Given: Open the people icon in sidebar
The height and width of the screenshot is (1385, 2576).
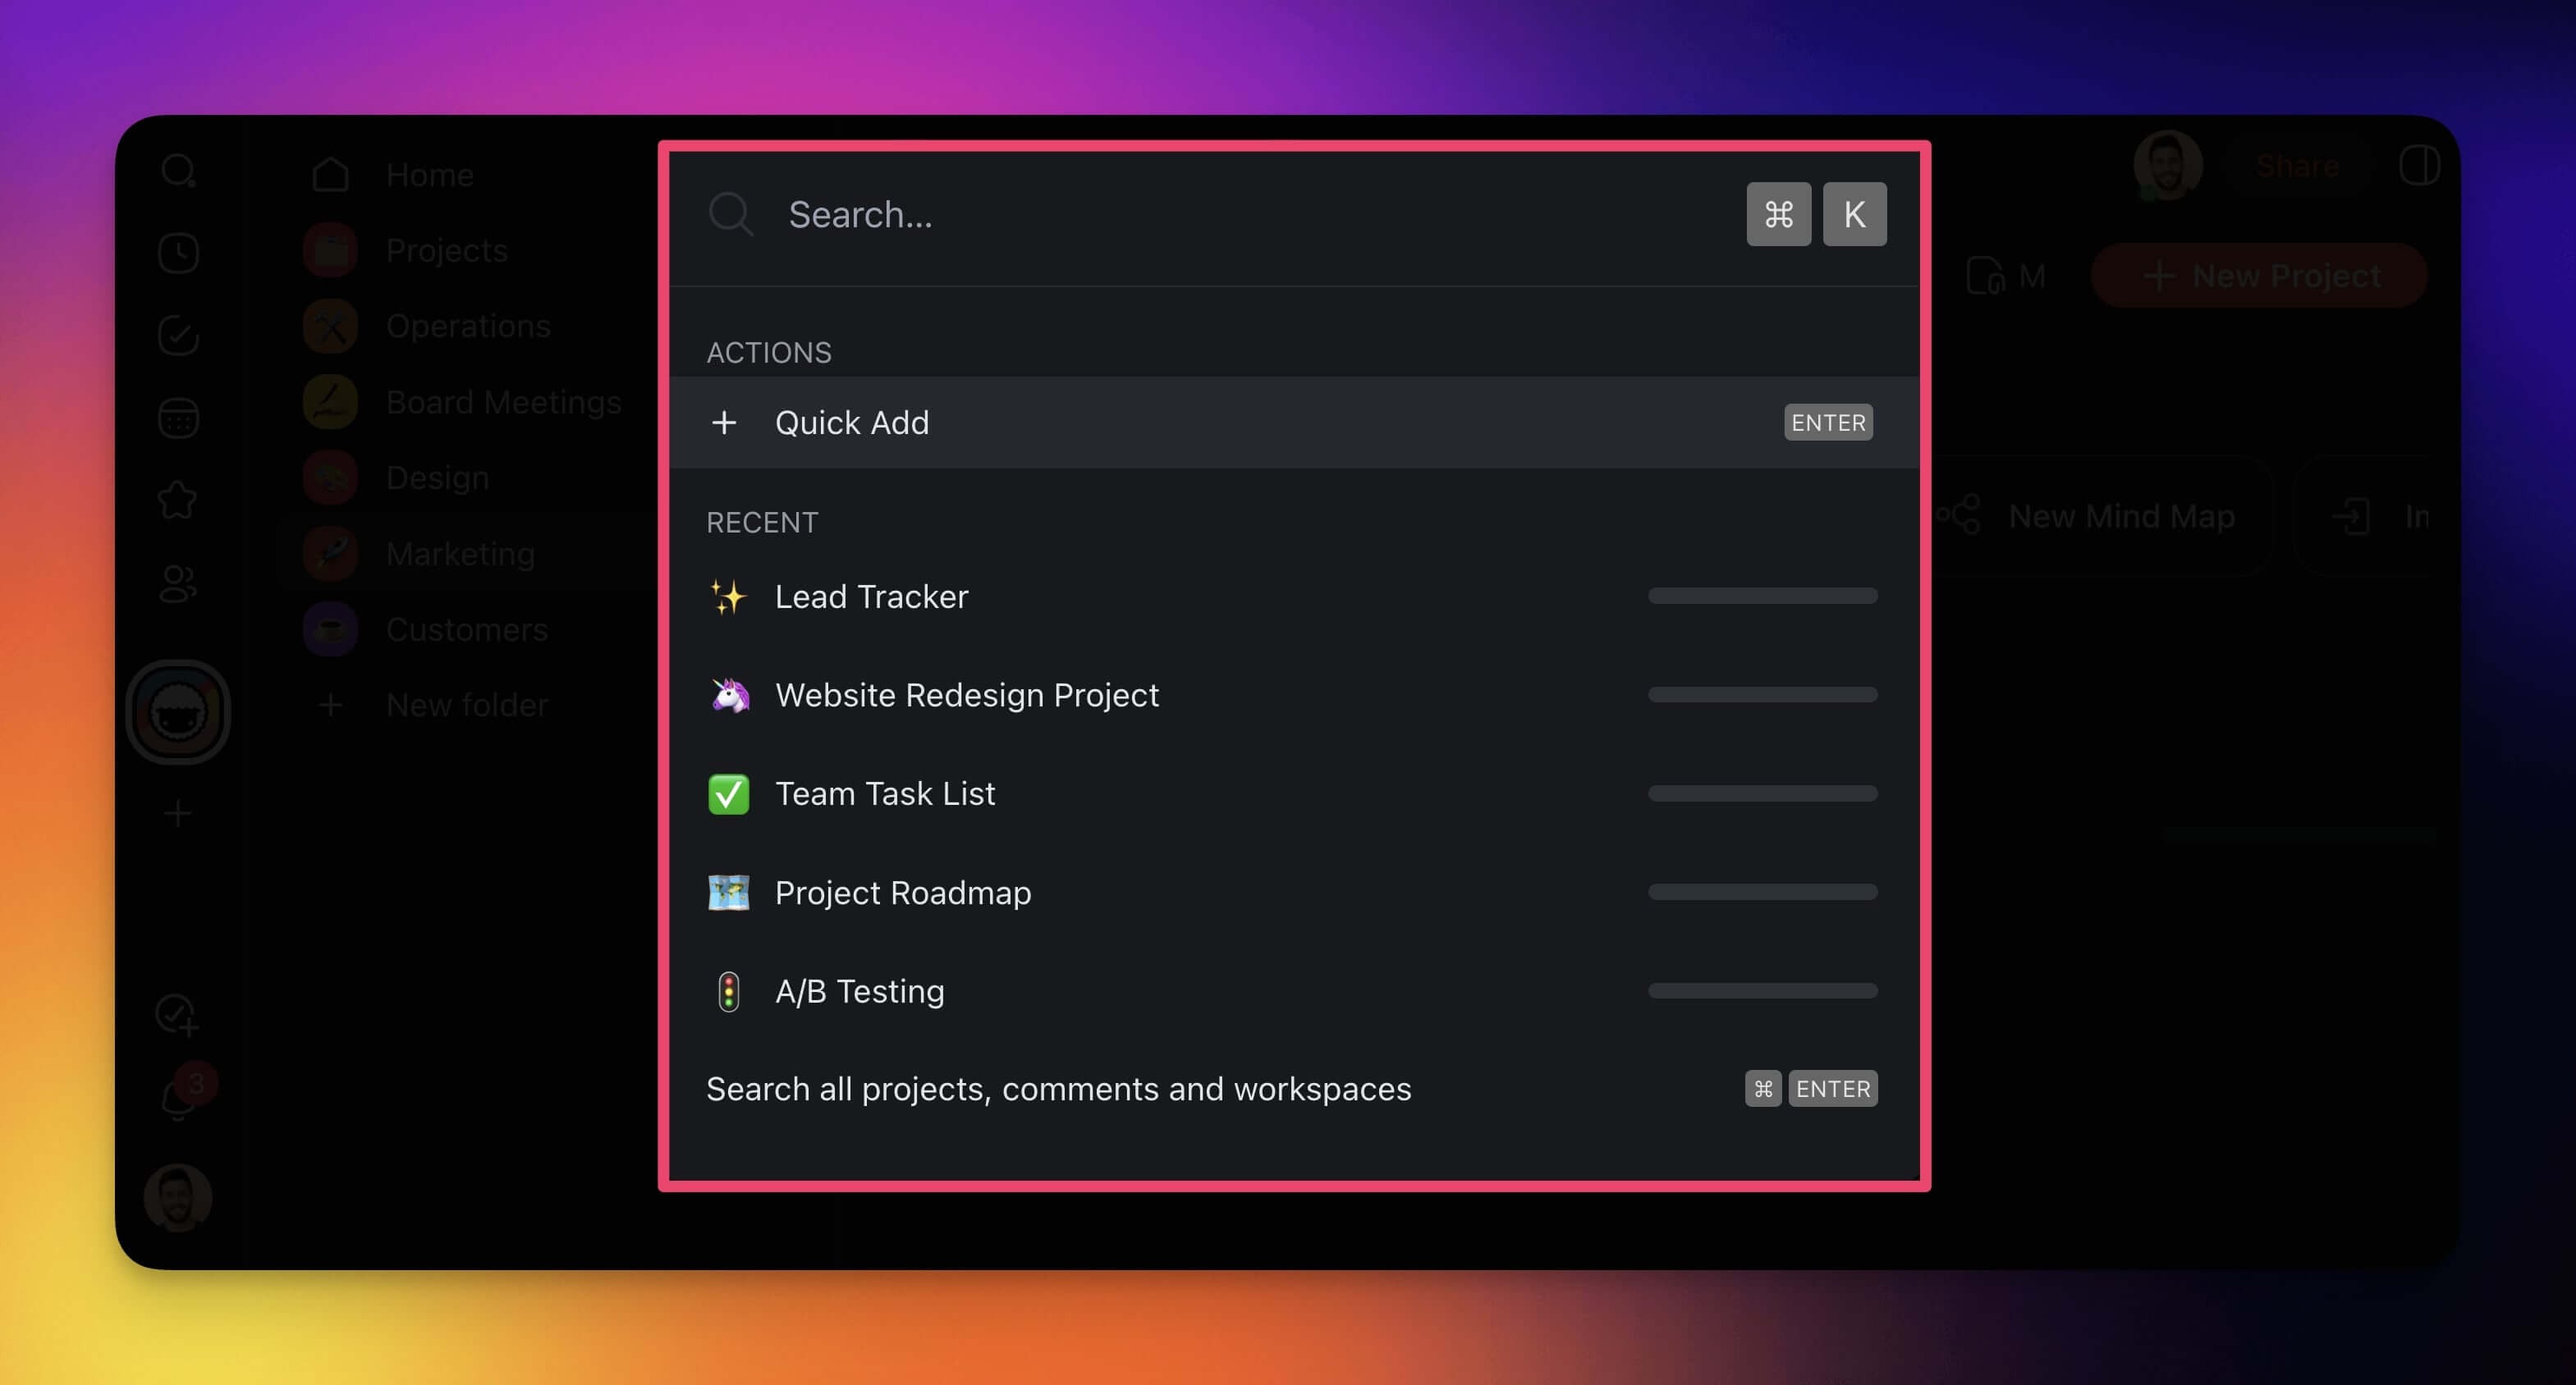Looking at the screenshot, I should (178, 583).
